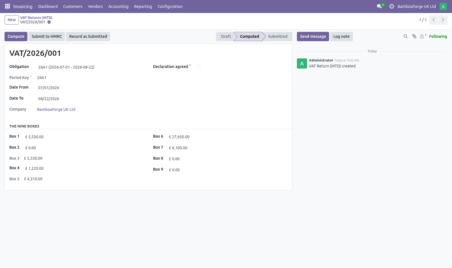The height and width of the screenshot is (268, 452).
Task: Go to next record arrow
Action: pos(443,20)
